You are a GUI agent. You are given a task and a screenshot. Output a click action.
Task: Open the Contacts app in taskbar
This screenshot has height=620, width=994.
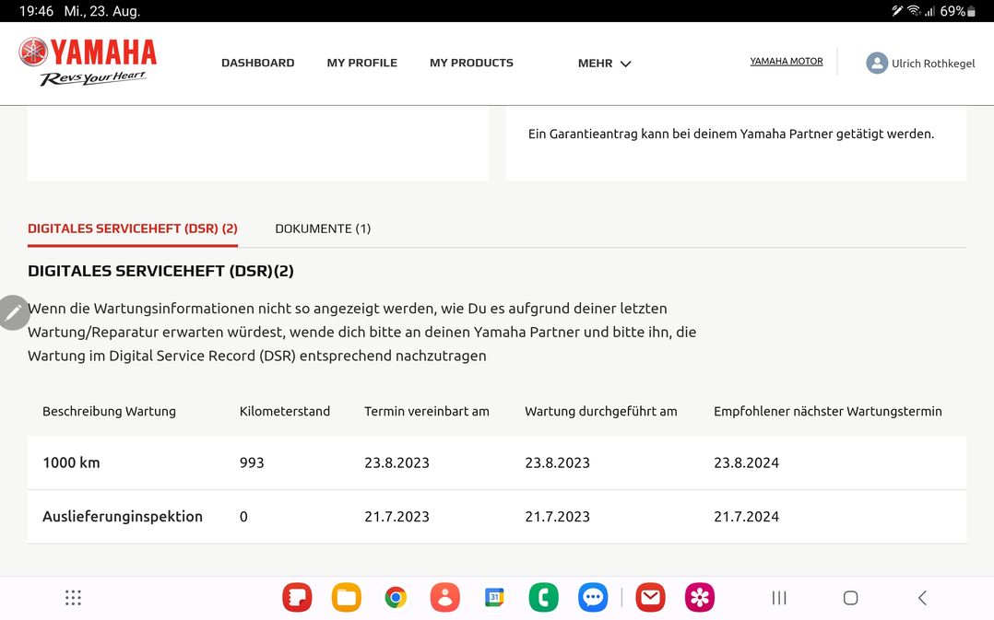[x=444, y=598]
